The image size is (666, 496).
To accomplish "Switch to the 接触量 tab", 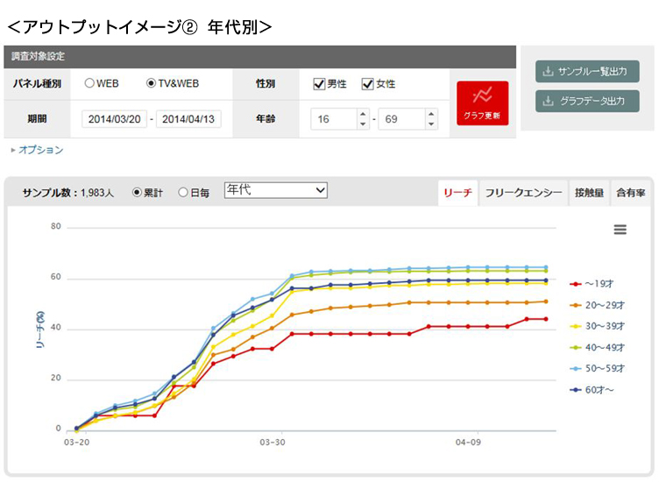I will click(588, 192).
